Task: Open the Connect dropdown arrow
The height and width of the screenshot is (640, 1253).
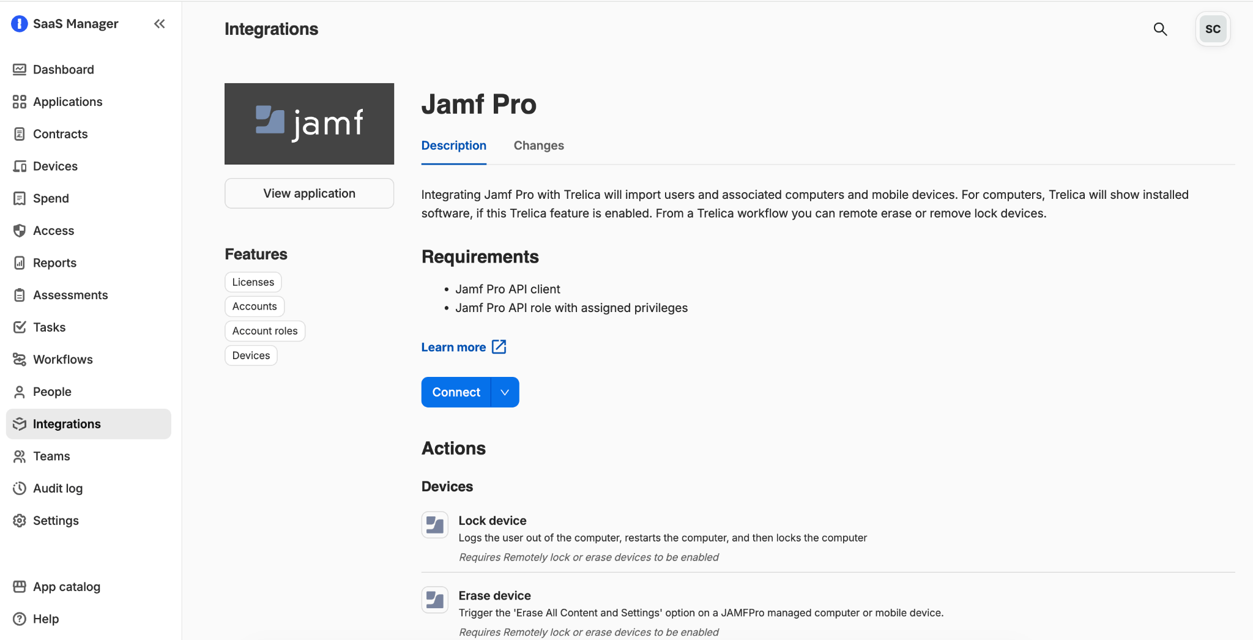Action: pyautogui.click(x=505, y=392)
